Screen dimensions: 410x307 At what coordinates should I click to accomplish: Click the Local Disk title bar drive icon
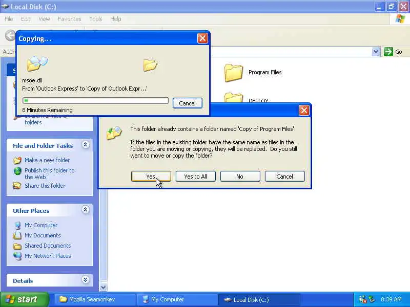click(x=5, y=6)
